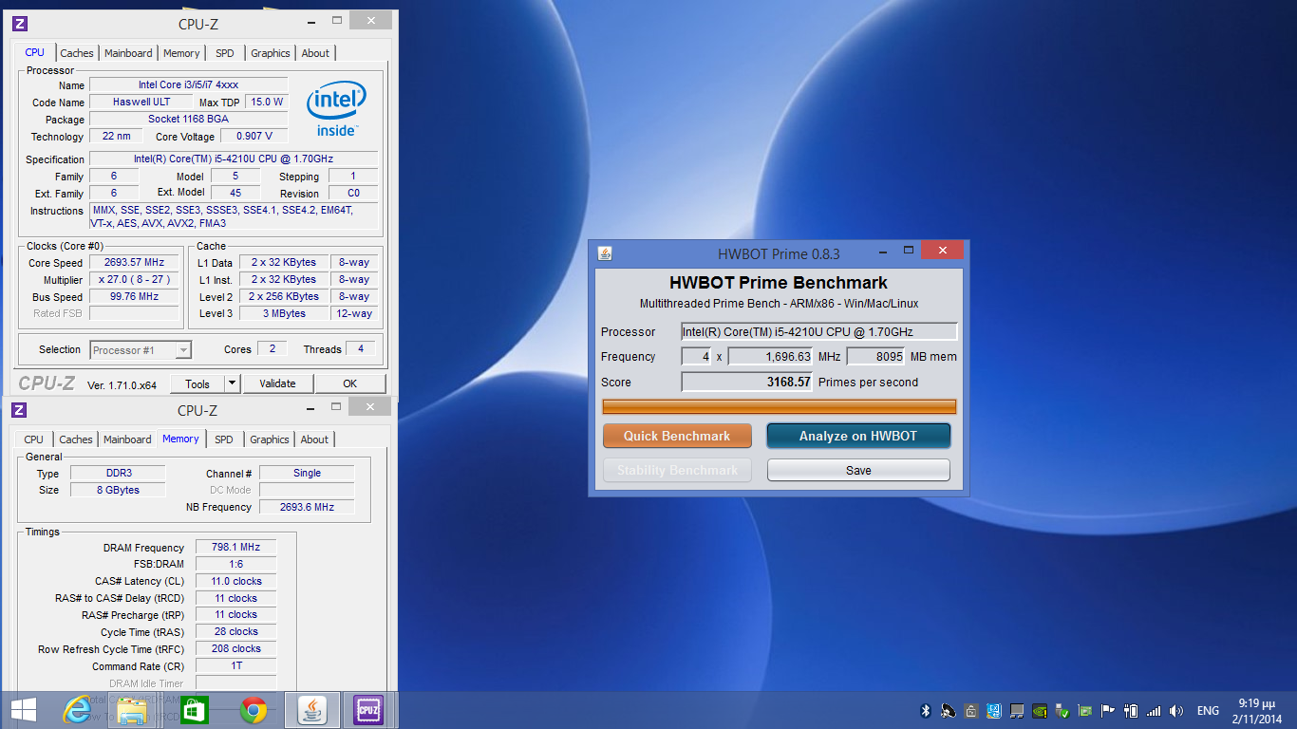The height and width of the screenshot is (729, 1297).
Task: Click the blue exchange tray icon
Action: 994,710
